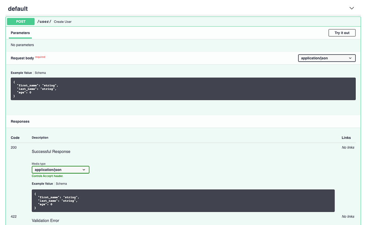Click the /user/ endpoint path link
The height and width of the screenshot is (225, 368).
tap(44, 21)
